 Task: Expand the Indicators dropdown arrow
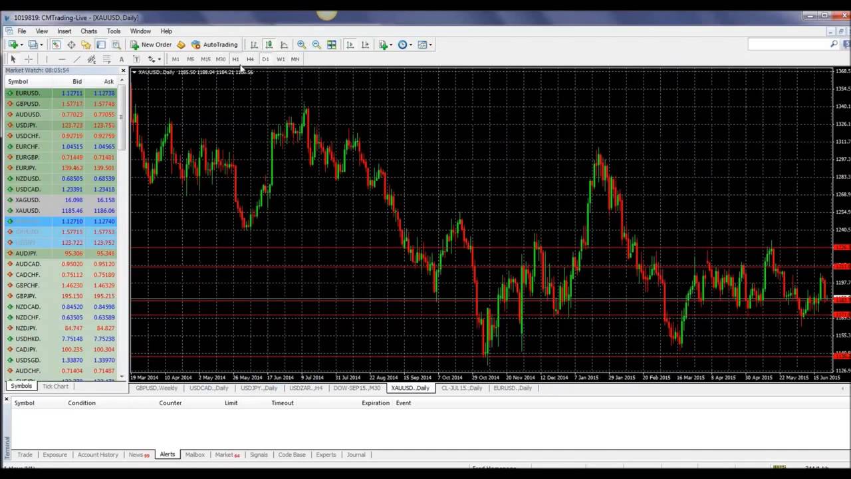pos(392,45)
